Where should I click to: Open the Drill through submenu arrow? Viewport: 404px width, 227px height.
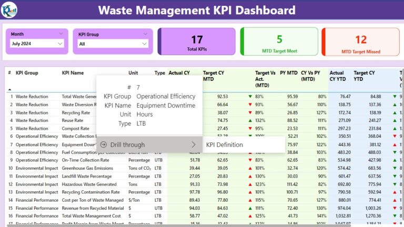pos(194,145)
